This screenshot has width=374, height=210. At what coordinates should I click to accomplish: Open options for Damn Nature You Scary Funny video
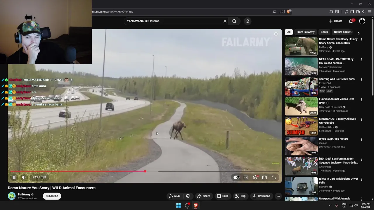[x=362, y=40]
